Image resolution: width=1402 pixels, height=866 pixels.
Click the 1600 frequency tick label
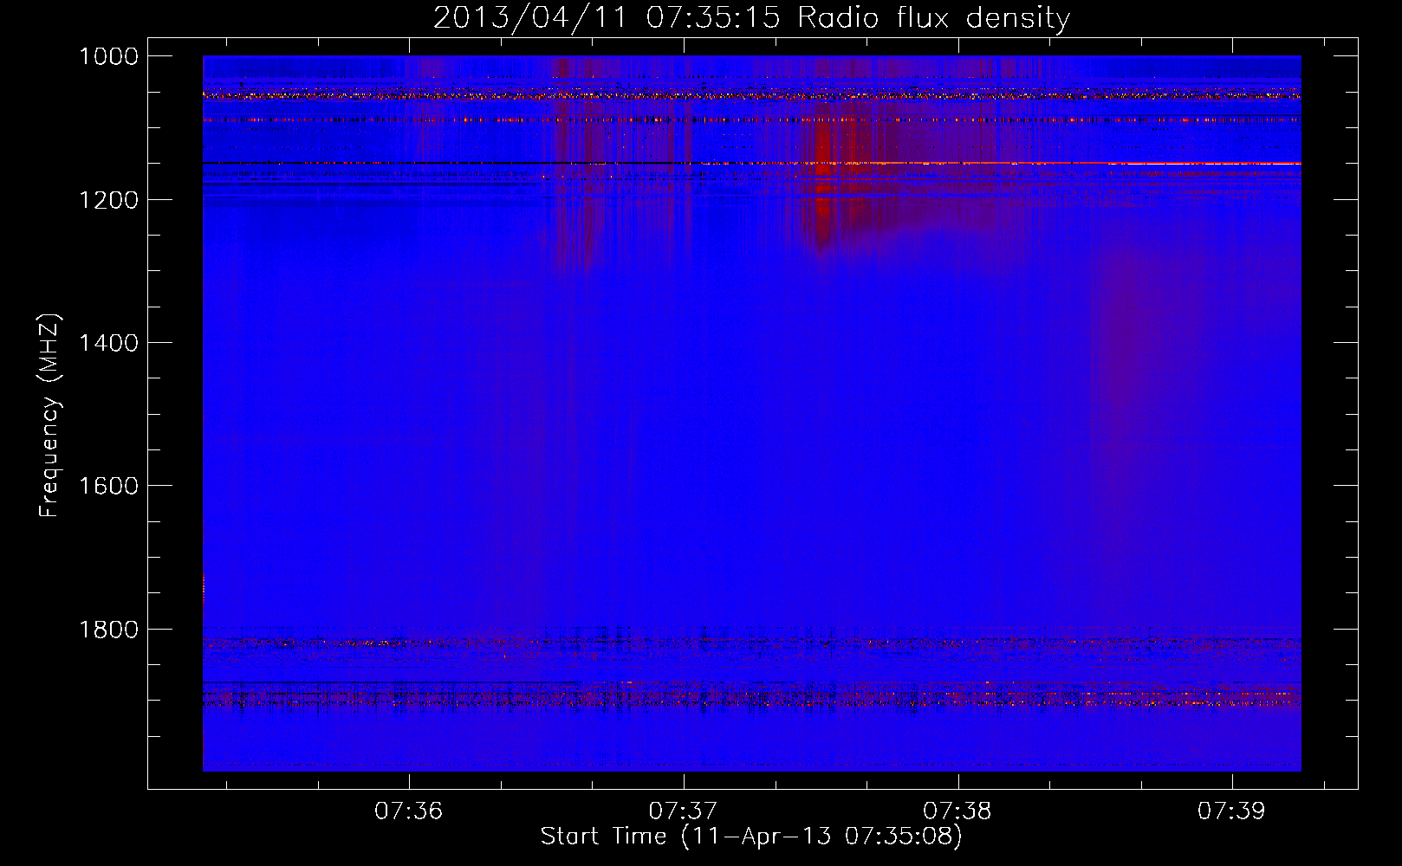click(x=108, y=486)
